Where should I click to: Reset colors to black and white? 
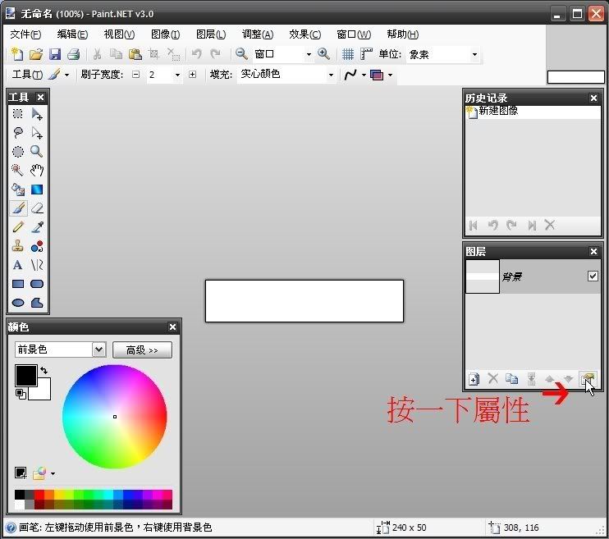(x=21, y=394)
